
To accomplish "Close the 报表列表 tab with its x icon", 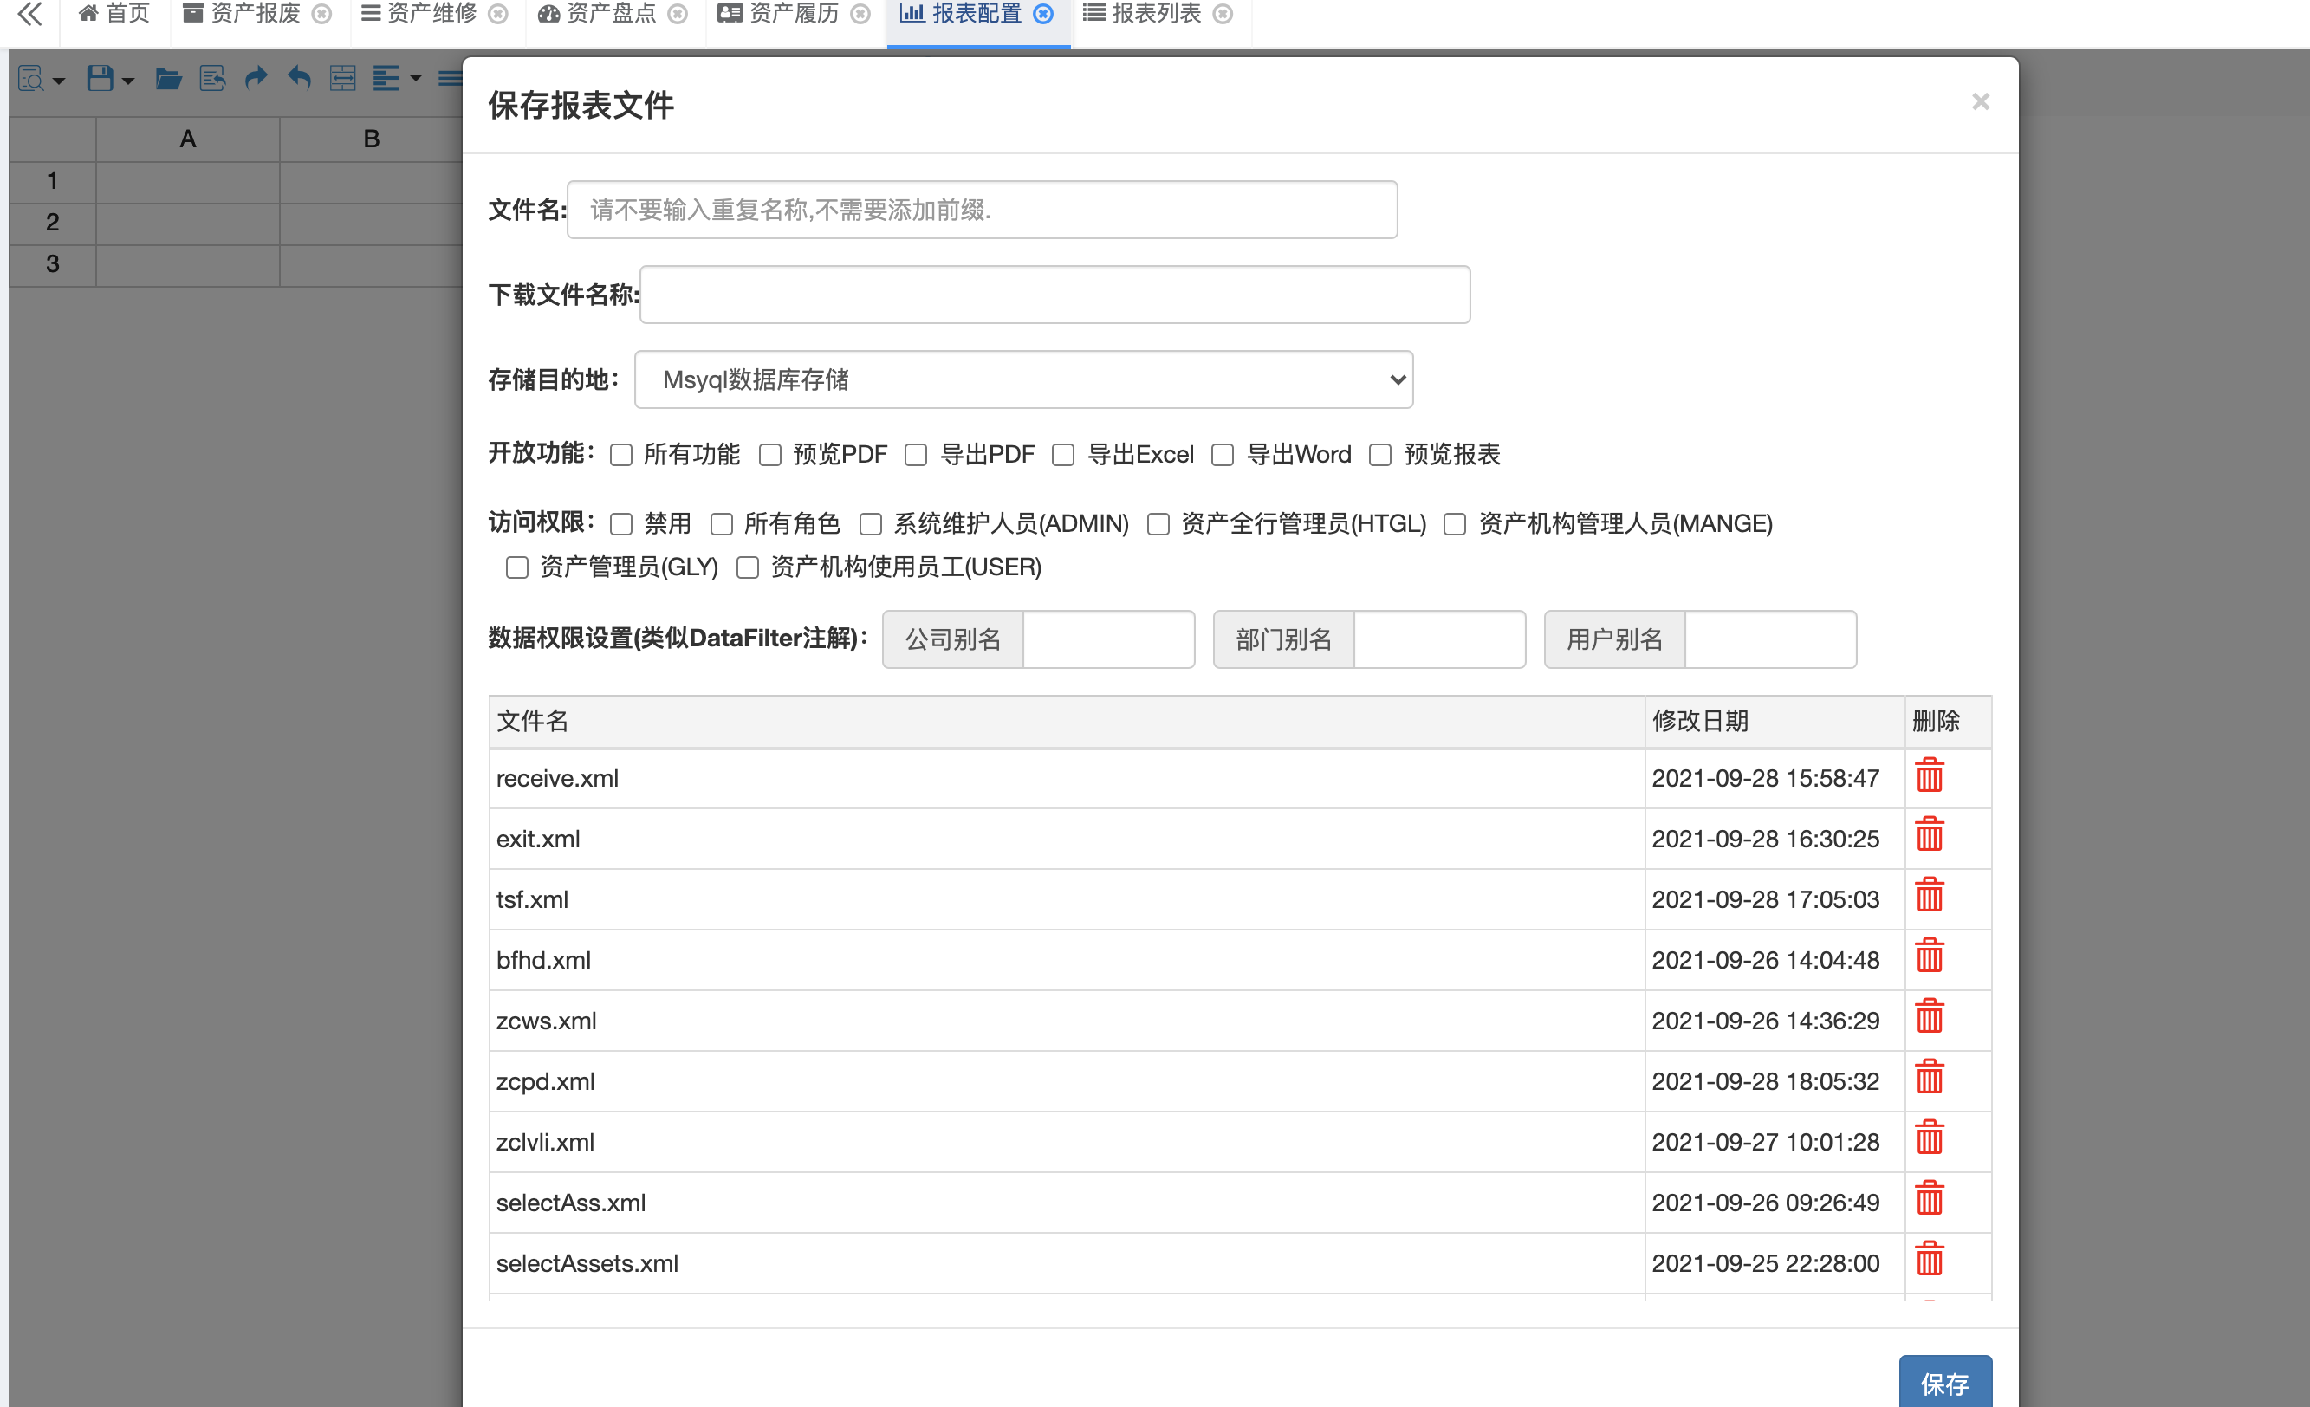I will click(1223, 14).
